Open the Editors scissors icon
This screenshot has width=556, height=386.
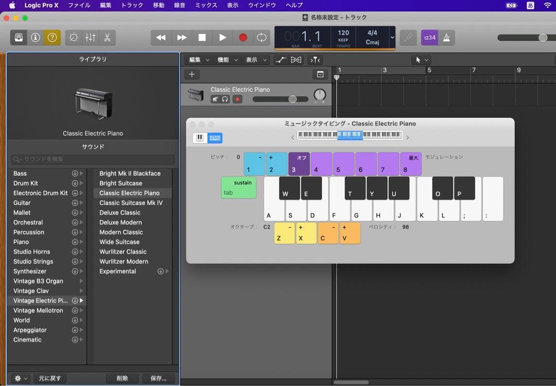click(x=107, y=38)
